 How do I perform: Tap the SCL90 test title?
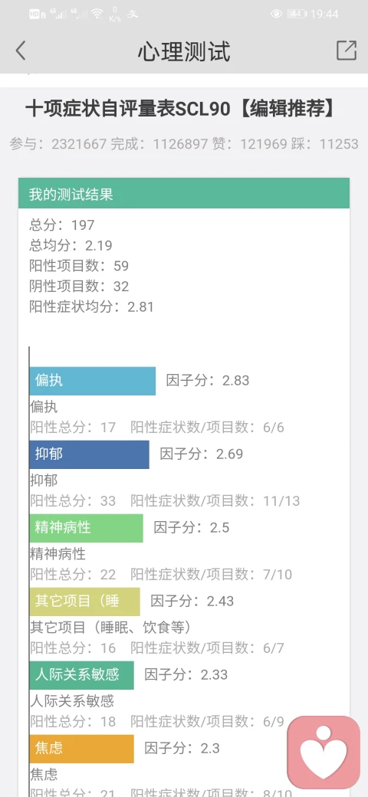(180, 109)
